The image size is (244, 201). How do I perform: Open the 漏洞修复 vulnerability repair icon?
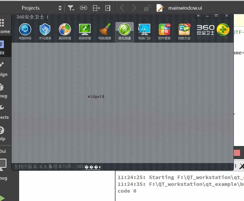click(x=65, y=32)
